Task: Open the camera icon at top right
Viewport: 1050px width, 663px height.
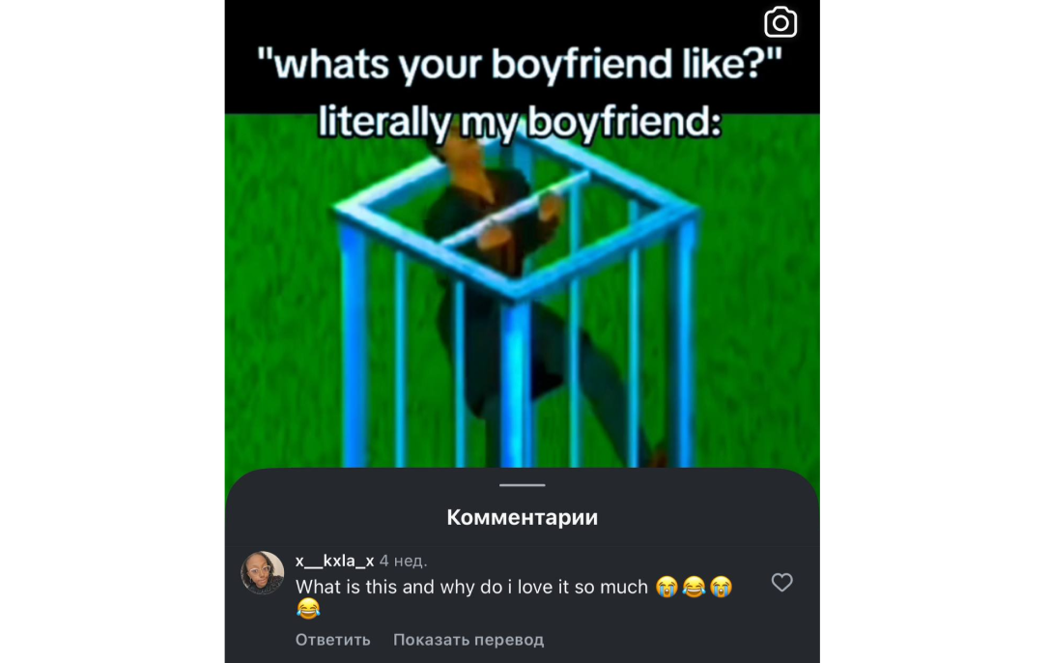Action: click(x=780, y=22)
